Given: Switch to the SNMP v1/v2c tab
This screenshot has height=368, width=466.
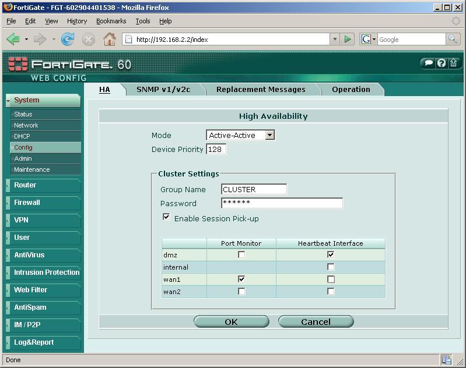Looking at the screenshot, I should (163, 90).
